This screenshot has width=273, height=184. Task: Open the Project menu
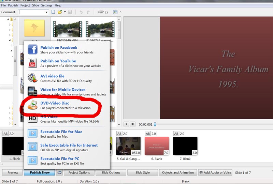click(25, 5)
